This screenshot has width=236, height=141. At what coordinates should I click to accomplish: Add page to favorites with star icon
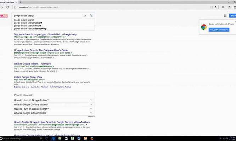215,7
